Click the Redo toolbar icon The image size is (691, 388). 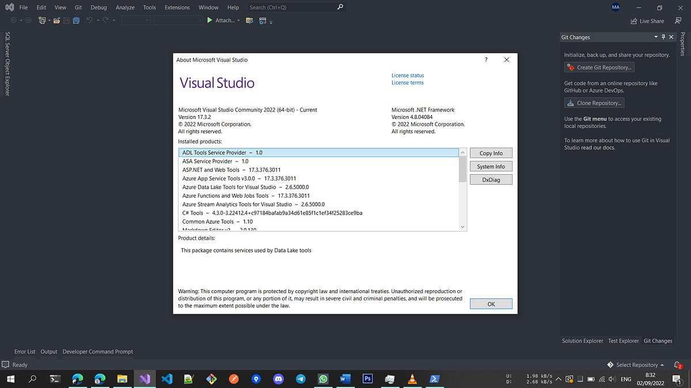click(105, 20)
